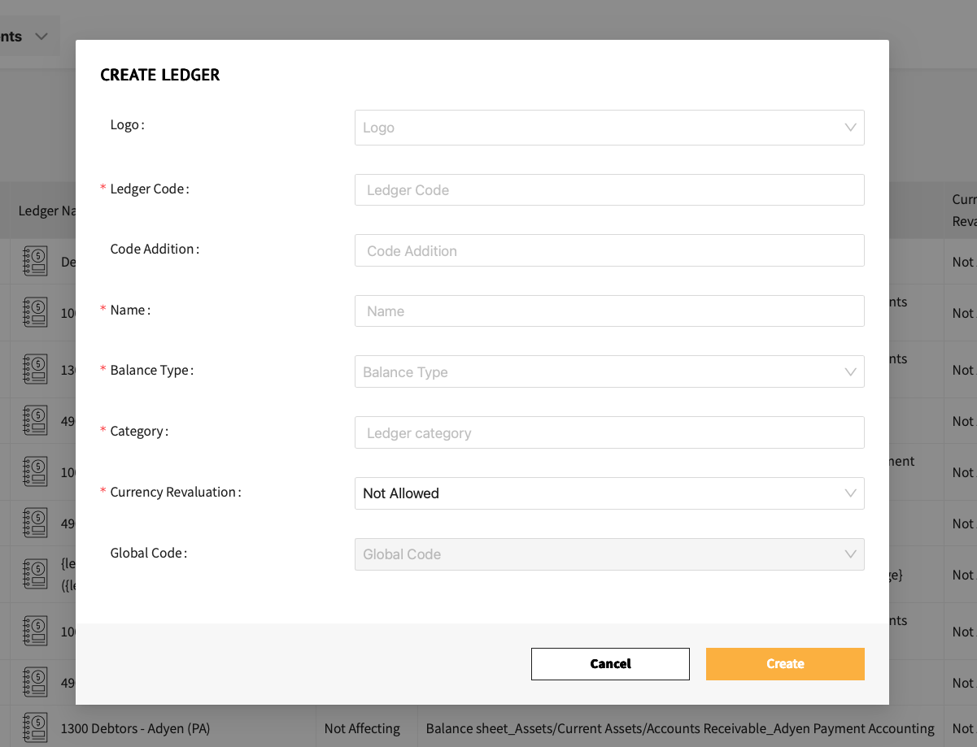This screenshot has width=977, height=747.
Task: Select the Not Affecting cell in bottom row
Action: click(x=362, y=728)
